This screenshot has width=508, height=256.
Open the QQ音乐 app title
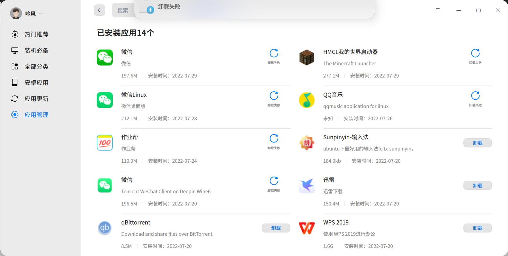333,95
